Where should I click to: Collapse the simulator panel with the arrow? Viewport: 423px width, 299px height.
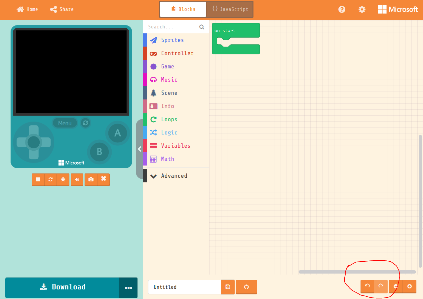click(139, 149)
